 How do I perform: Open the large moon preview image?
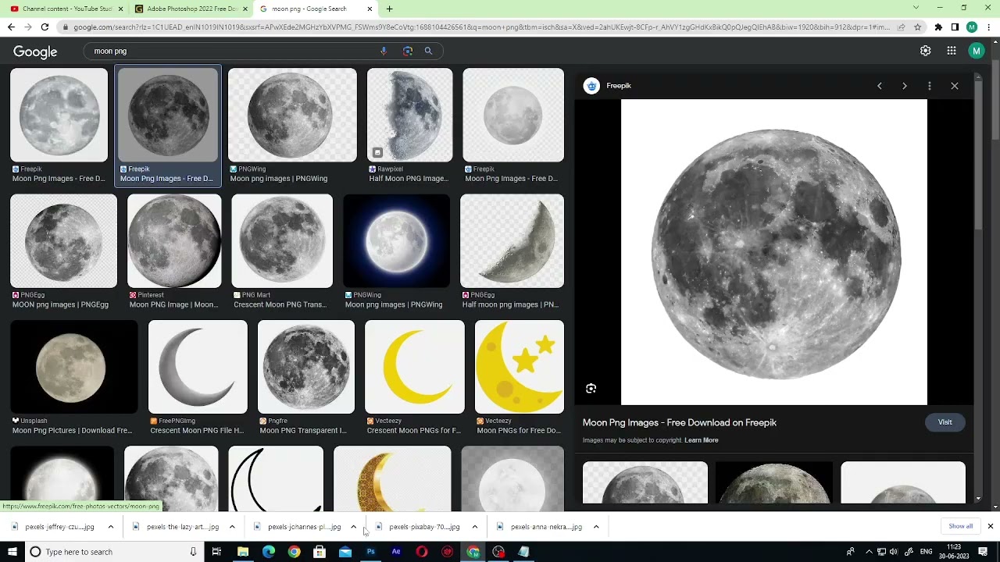[x=774, y=252]
